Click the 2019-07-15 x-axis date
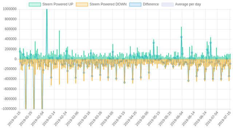Screen dimensions: 233x131 (224, 119)
